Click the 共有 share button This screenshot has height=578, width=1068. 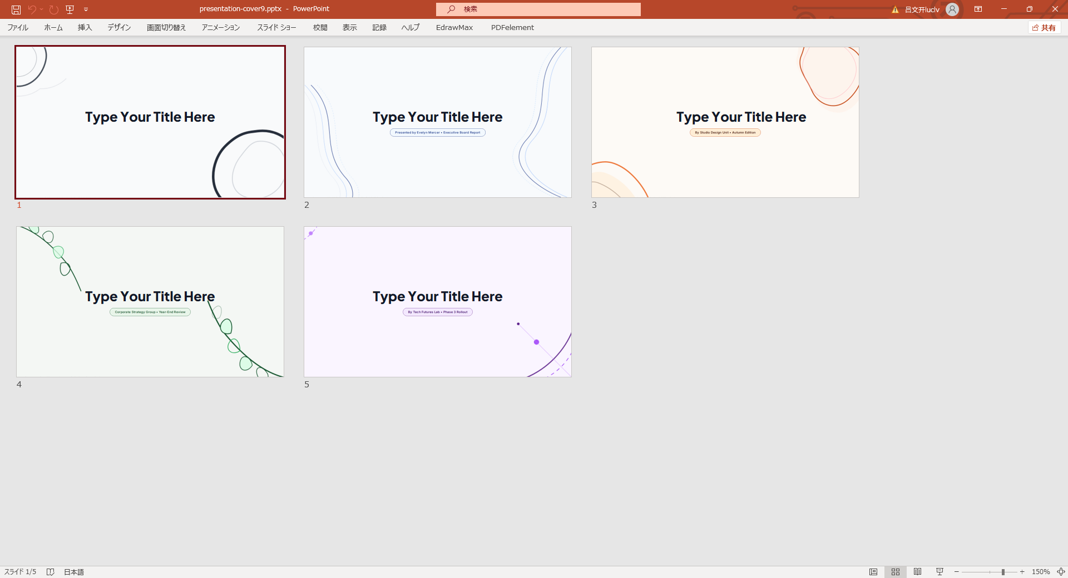1044,27
